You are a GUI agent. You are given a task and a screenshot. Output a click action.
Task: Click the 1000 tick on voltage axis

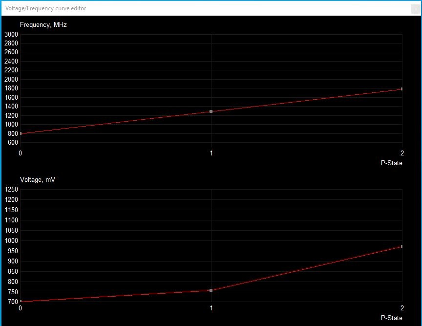(x=11, y=240)
